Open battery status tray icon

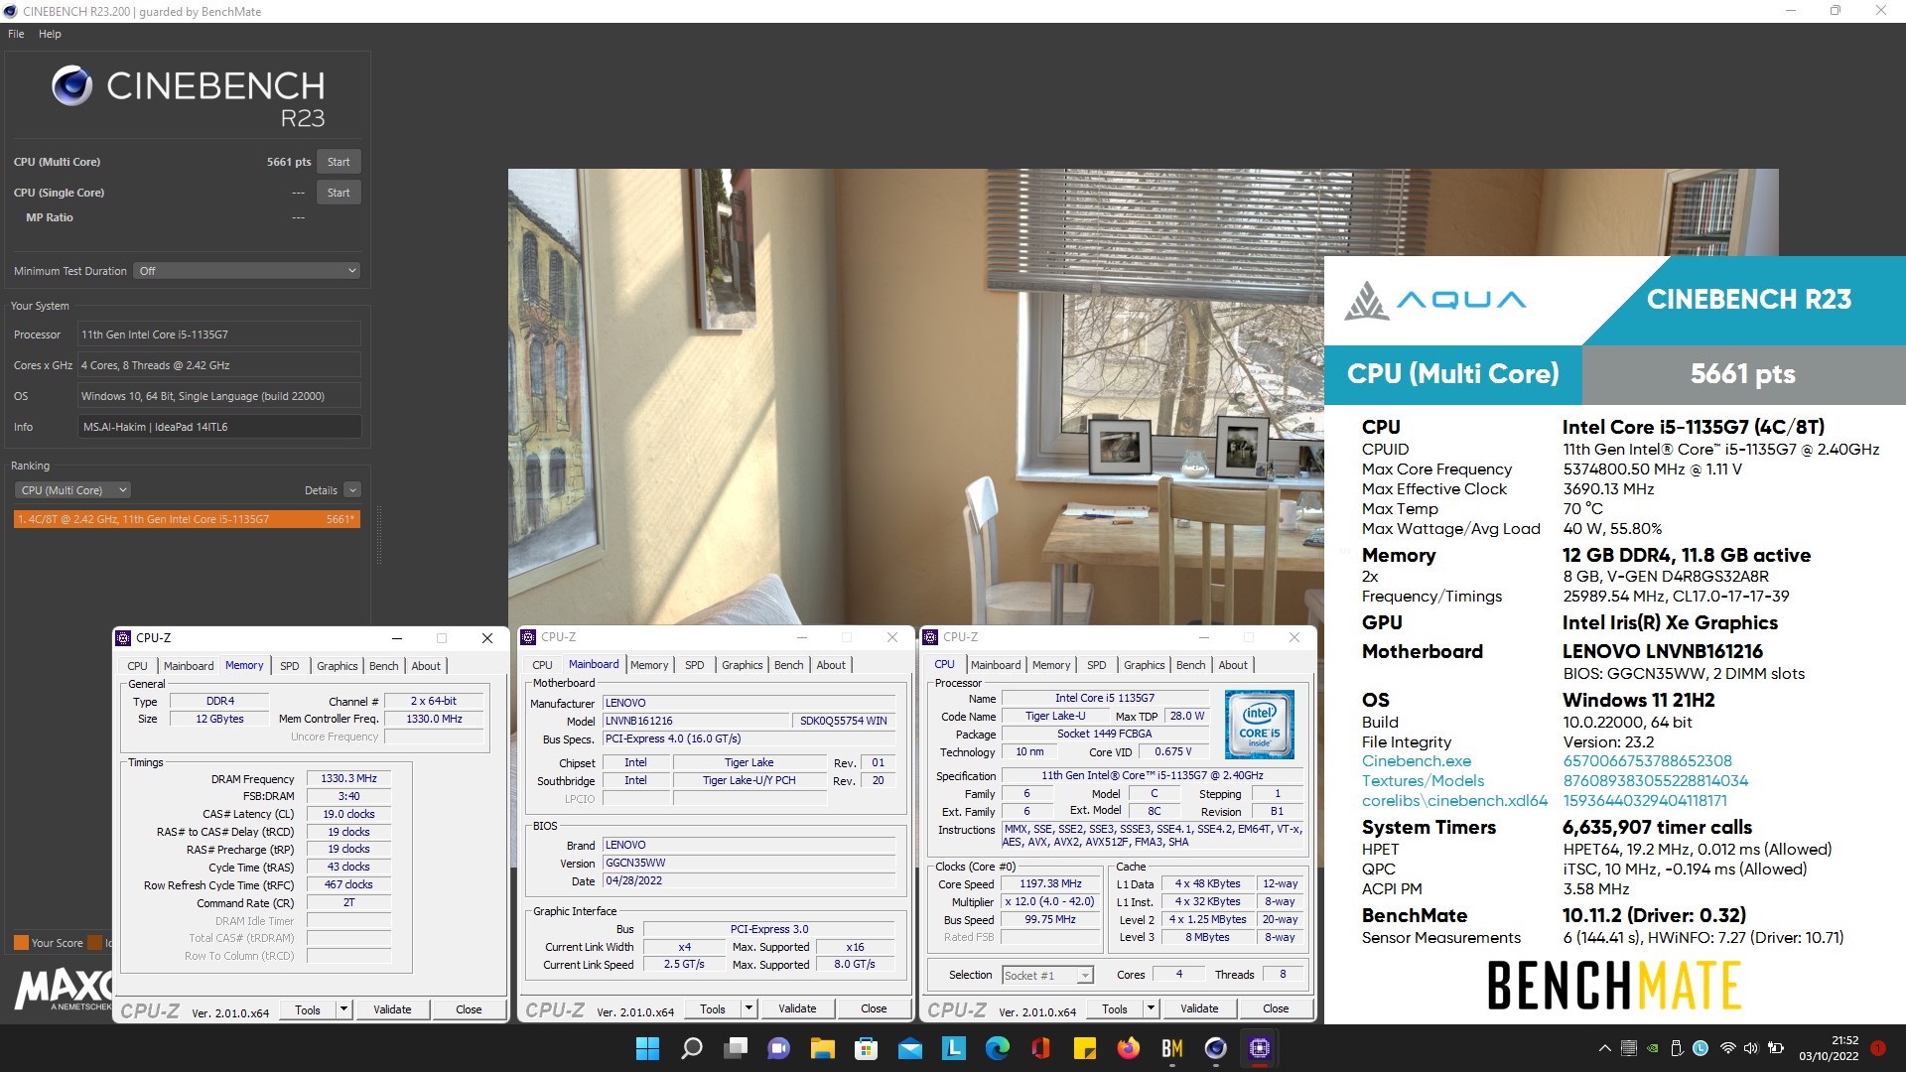[x=1776, y=1048]
